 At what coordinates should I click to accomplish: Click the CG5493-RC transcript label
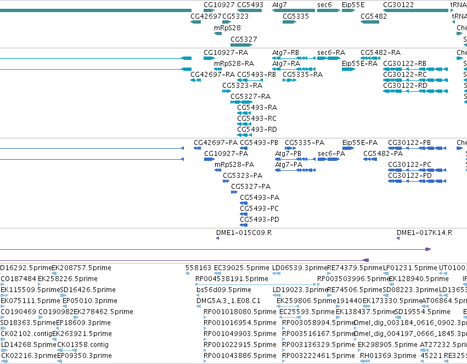[257, 119]
